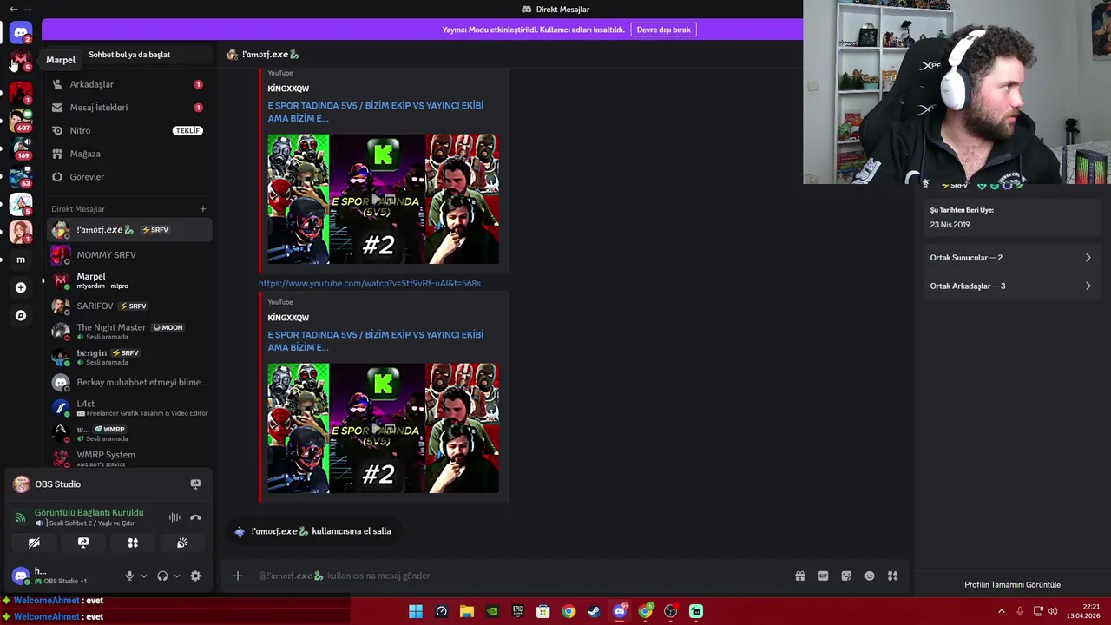Open the apps launcher icon in message bar
This screenshot has width=1111, height=625.
[x=892, y=576]
